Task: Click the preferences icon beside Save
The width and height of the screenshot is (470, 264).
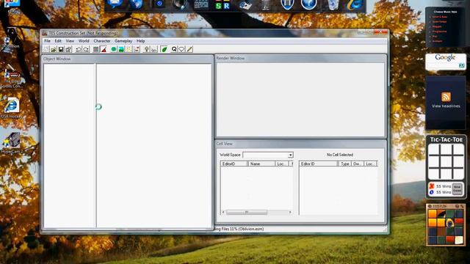Action: tap(68, 49)
